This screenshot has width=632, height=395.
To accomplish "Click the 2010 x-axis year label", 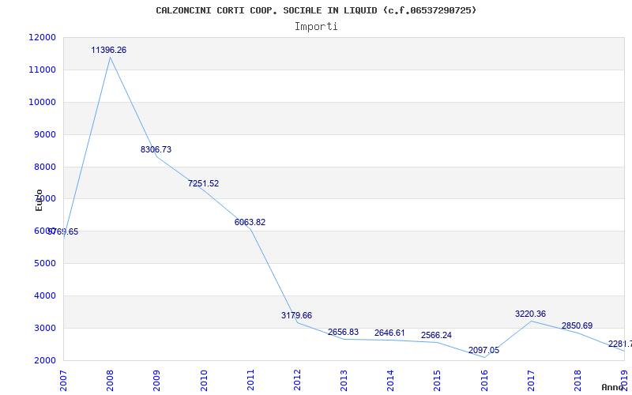I will pyautogui.click(x=204, y=380).
